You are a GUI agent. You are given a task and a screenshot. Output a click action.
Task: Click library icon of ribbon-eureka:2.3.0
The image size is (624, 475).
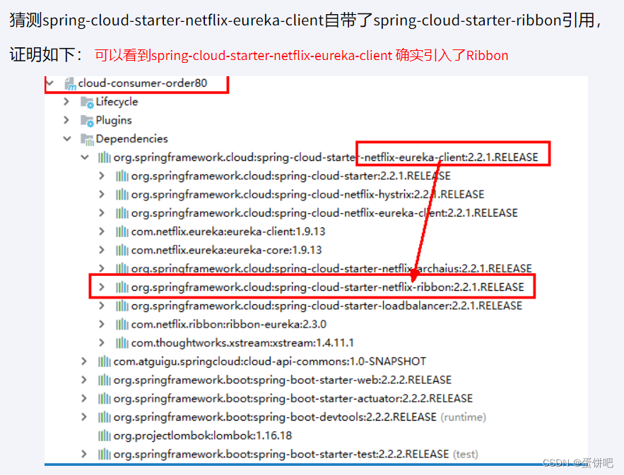coord(122,325)
